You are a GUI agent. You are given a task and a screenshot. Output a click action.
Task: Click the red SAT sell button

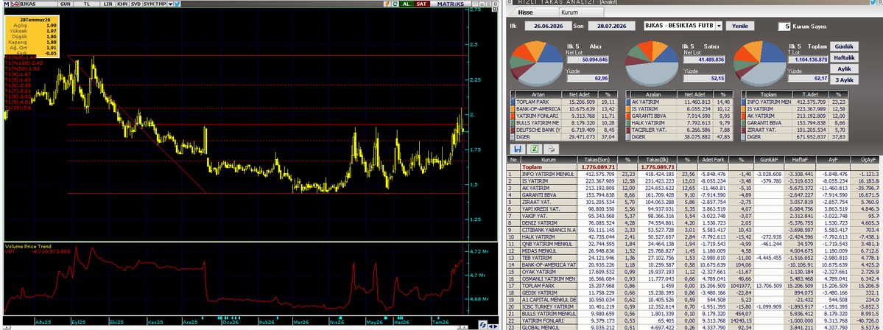421,4
